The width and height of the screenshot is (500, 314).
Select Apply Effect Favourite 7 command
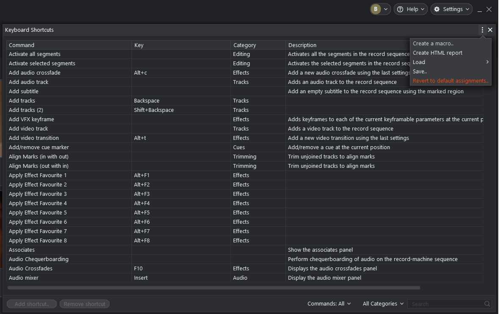(38, 231)
